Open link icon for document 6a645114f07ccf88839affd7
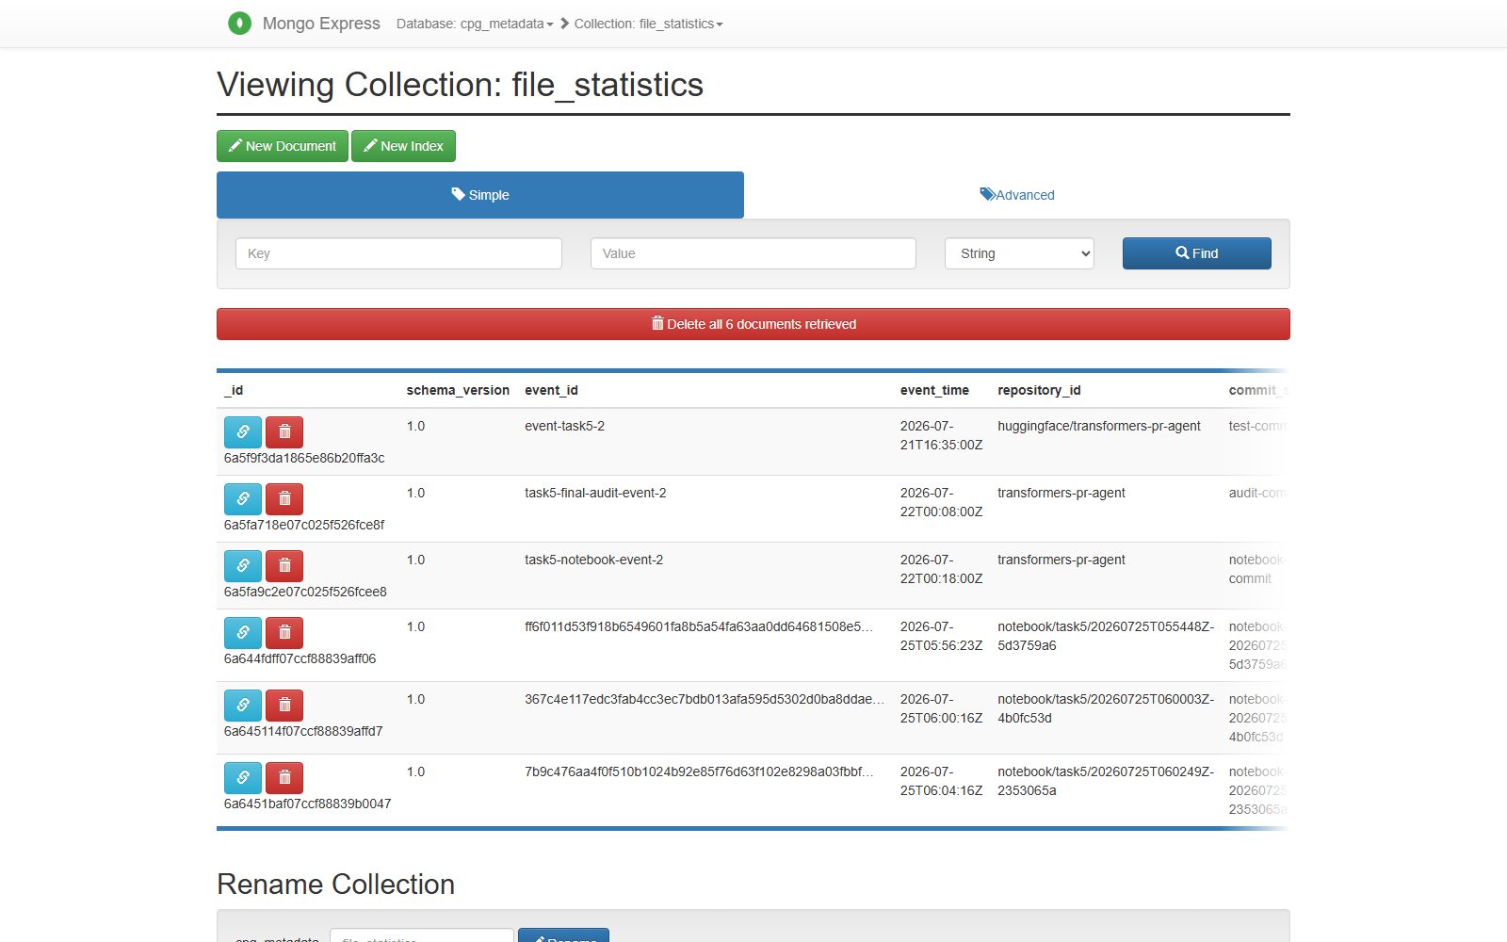The image size is (1507, 942). click(x=243, y=706)
